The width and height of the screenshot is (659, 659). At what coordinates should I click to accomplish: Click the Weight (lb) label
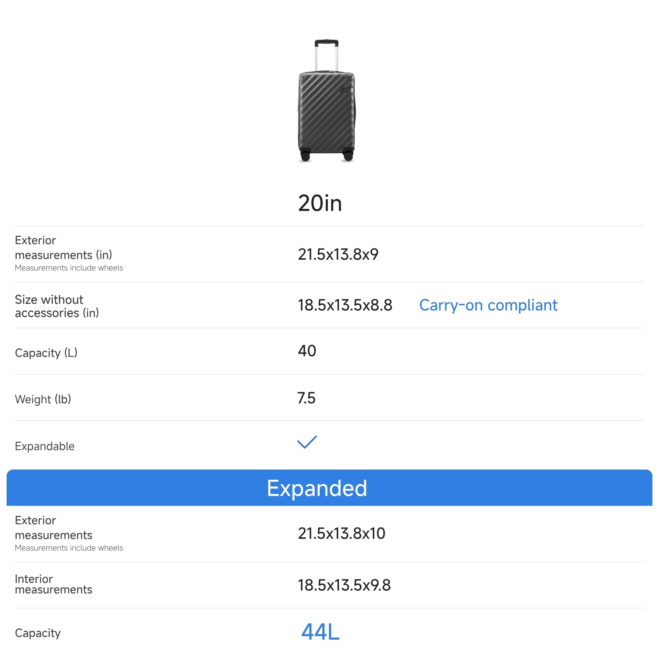tap(43, 399)
